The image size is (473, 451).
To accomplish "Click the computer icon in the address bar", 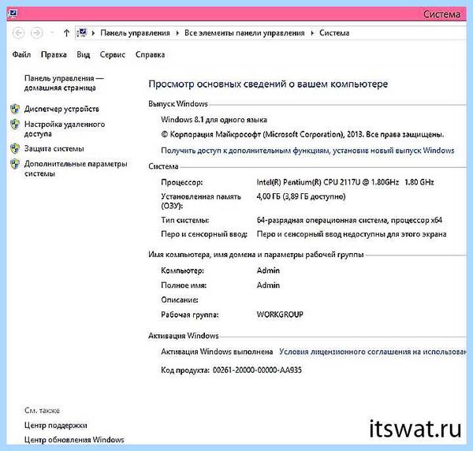I will [82, 32].
